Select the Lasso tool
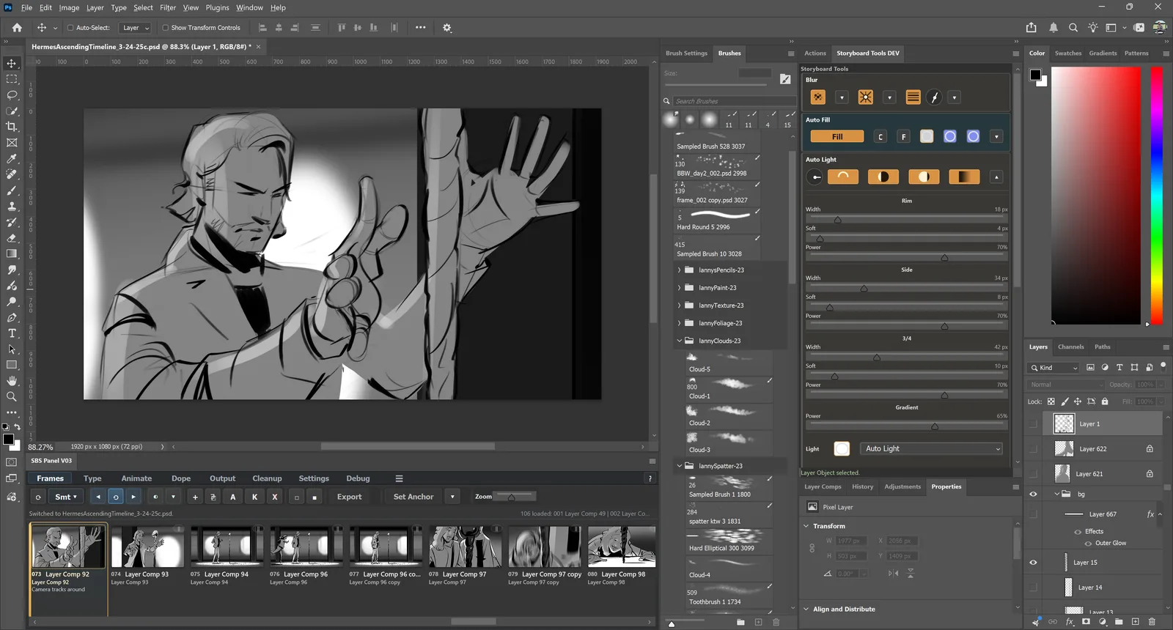The width and height of the screenshot is (1173, 630). [x=12, y=95]
